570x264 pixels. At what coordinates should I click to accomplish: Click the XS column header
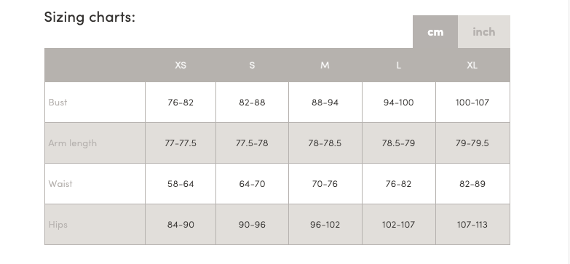[181, 65]
